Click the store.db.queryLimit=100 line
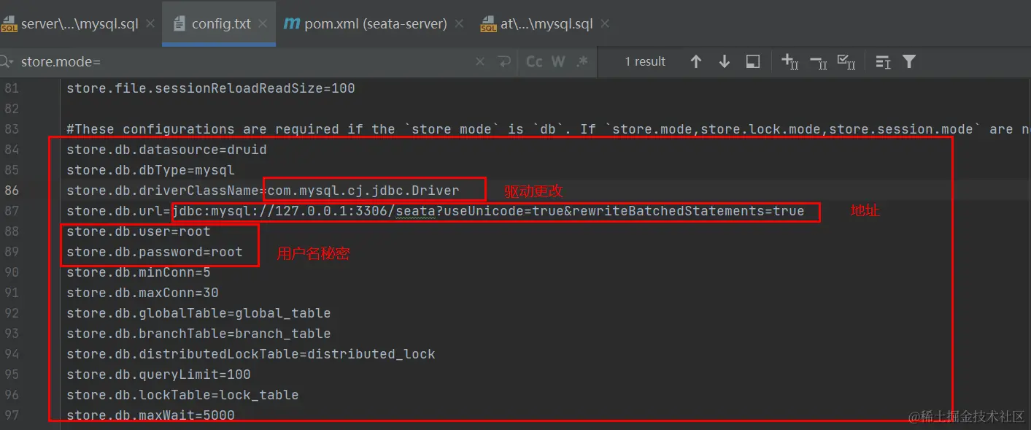 158,375
